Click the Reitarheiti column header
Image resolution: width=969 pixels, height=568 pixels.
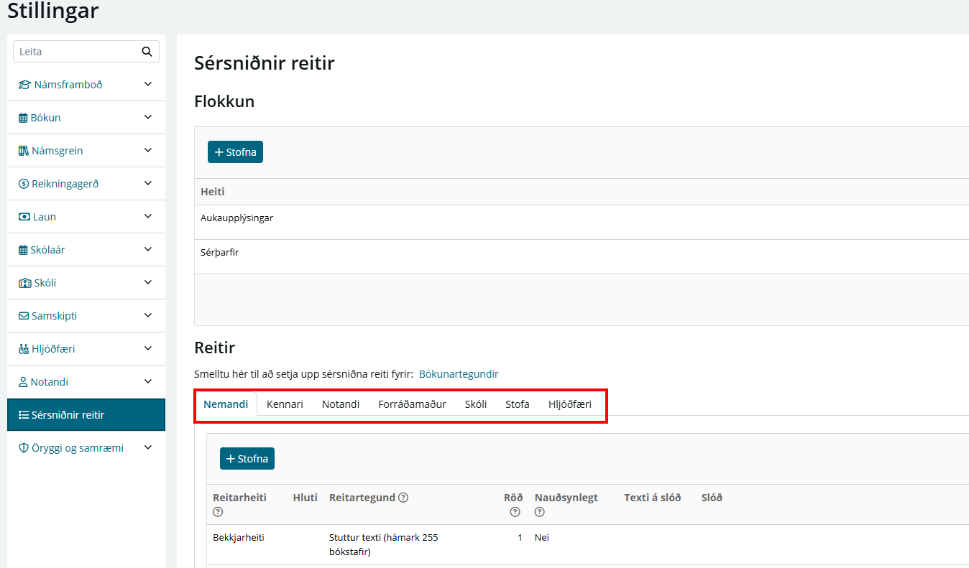click(x=239, y=498)
